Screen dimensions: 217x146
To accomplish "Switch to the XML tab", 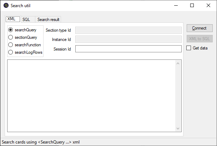I will 11,19.
